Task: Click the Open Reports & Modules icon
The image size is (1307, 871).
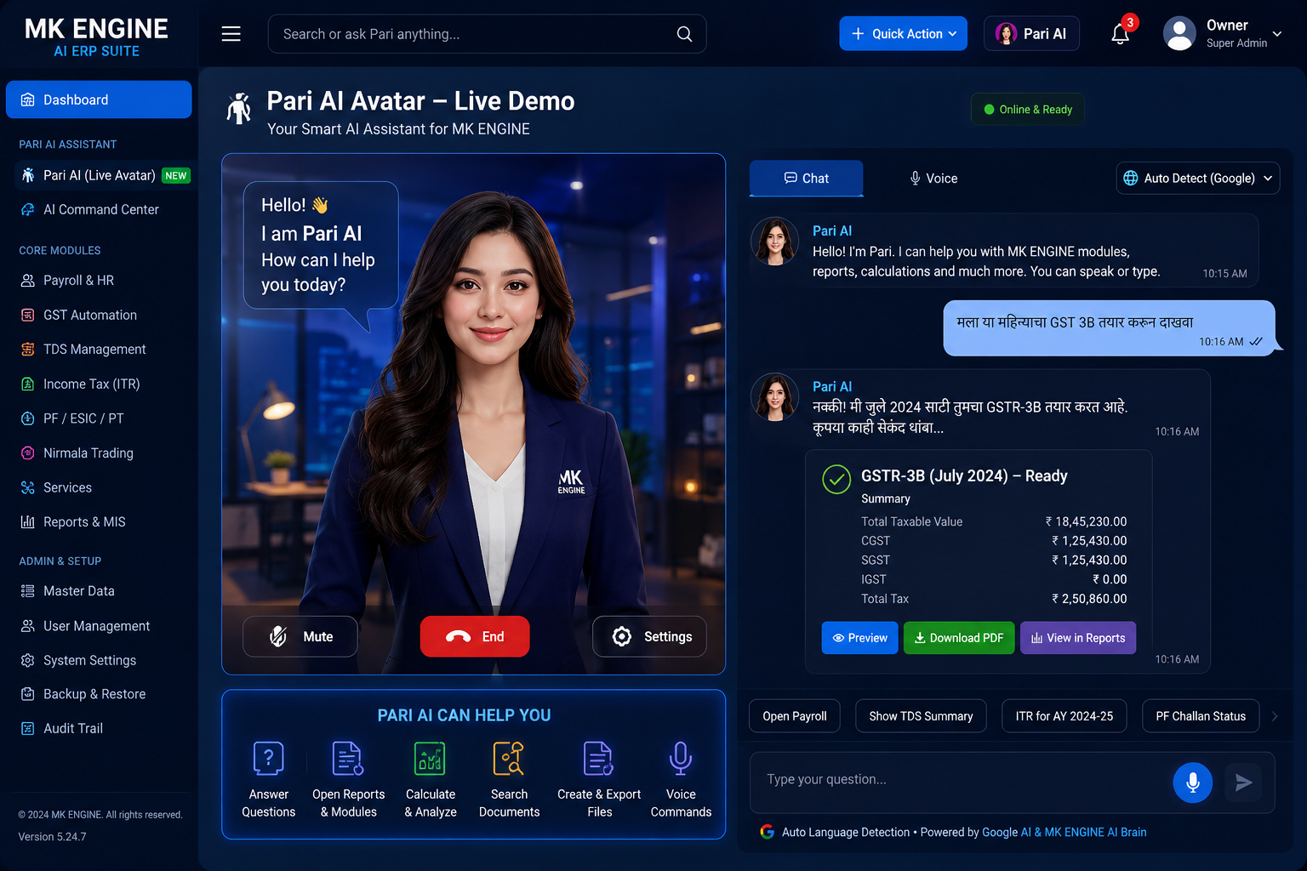Action: (348, 758)
